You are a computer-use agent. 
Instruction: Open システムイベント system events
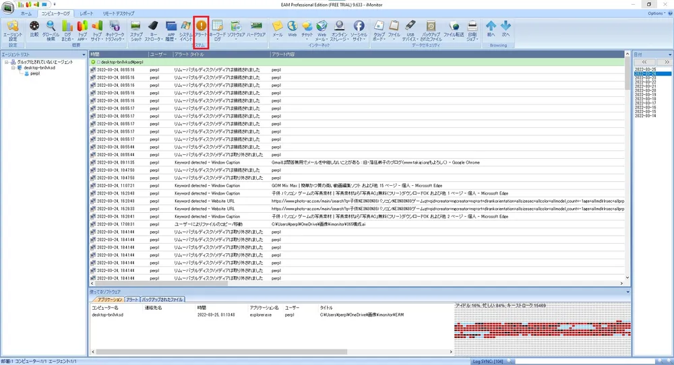186,30
